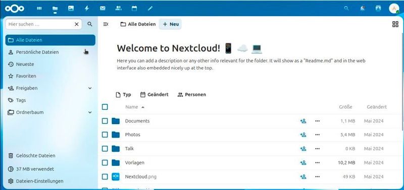The image size is (404, 190).
Task: Click the 37 MB verwendet storage indicator
Action: [x=50, y=169]
